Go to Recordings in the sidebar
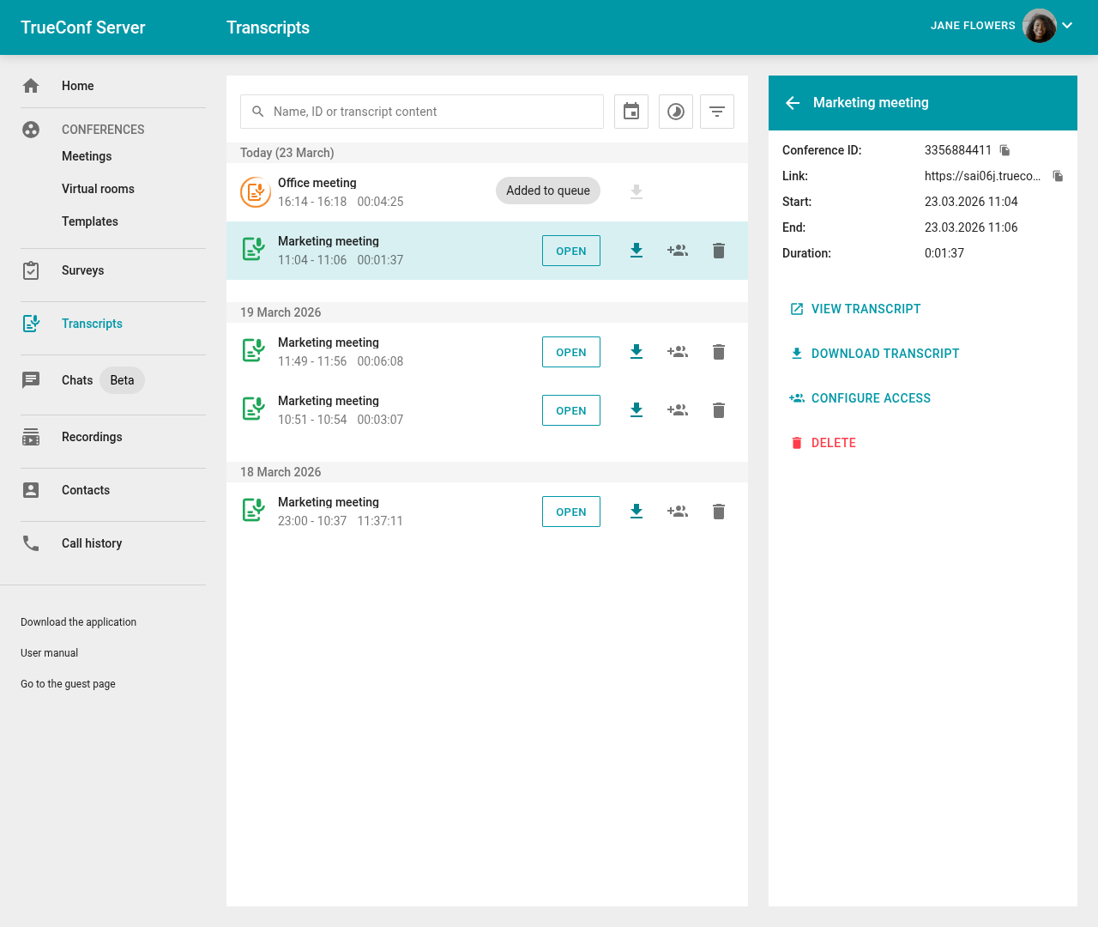 tap(92, 437)
